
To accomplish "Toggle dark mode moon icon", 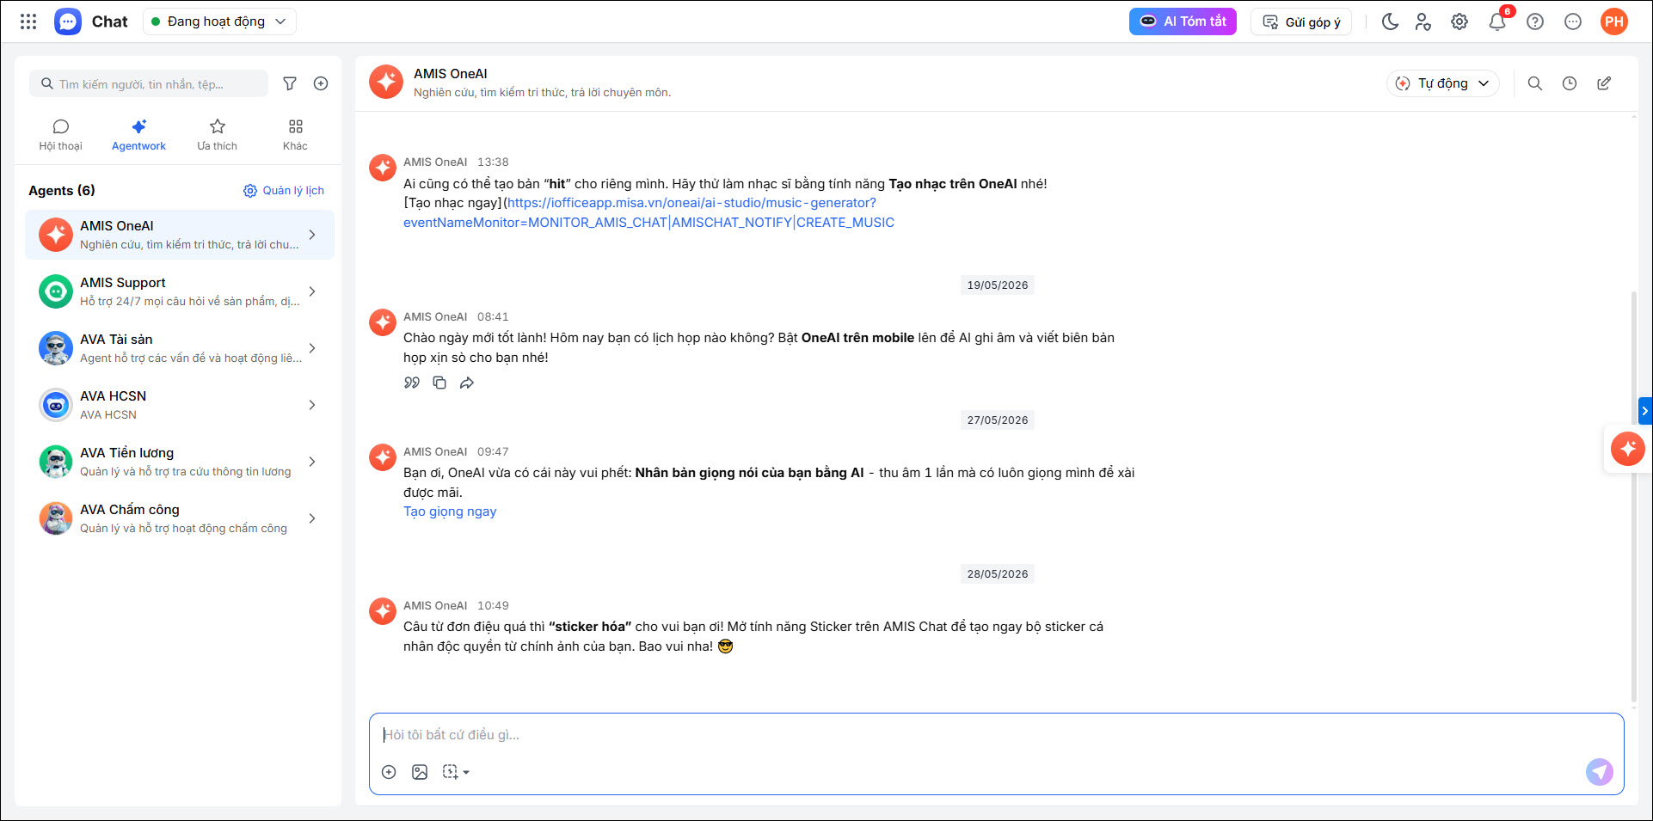I will (x=1390, y=21).
